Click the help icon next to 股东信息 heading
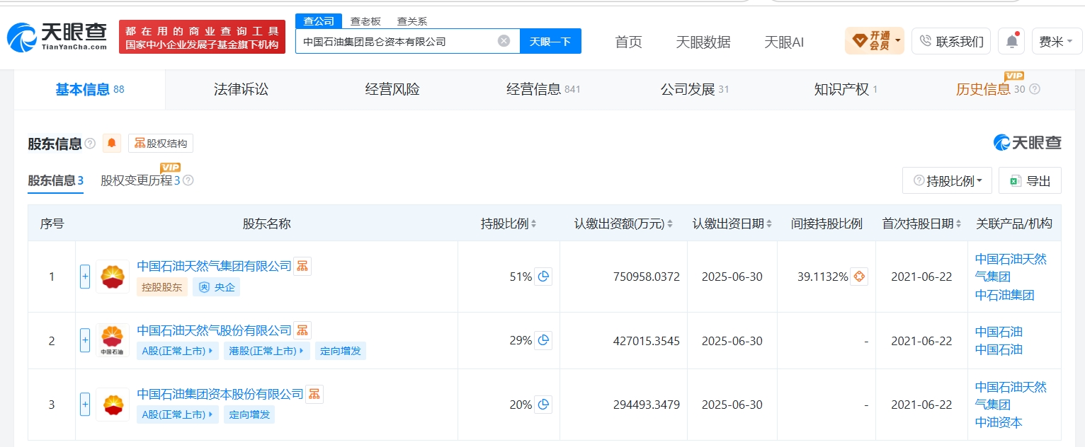 click(90, 144)
